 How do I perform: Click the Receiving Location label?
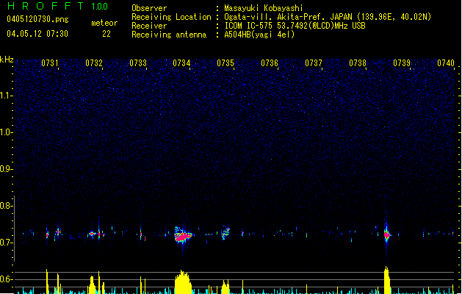tap(171, 17)
